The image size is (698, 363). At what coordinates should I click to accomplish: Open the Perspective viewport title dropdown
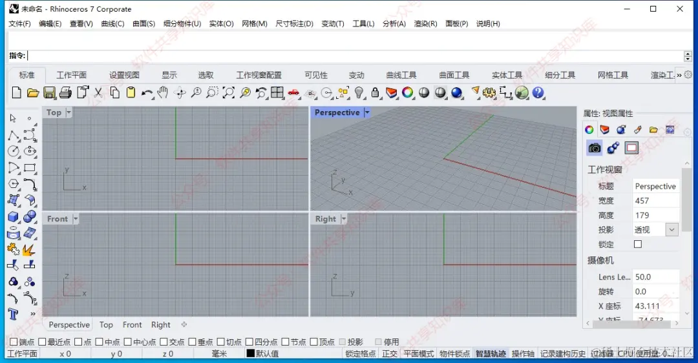(367, 112)
